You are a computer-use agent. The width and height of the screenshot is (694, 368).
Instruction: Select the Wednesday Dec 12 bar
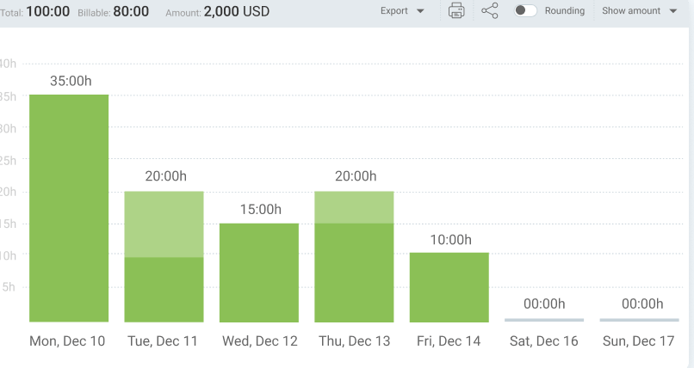click(x=259, y=272)
